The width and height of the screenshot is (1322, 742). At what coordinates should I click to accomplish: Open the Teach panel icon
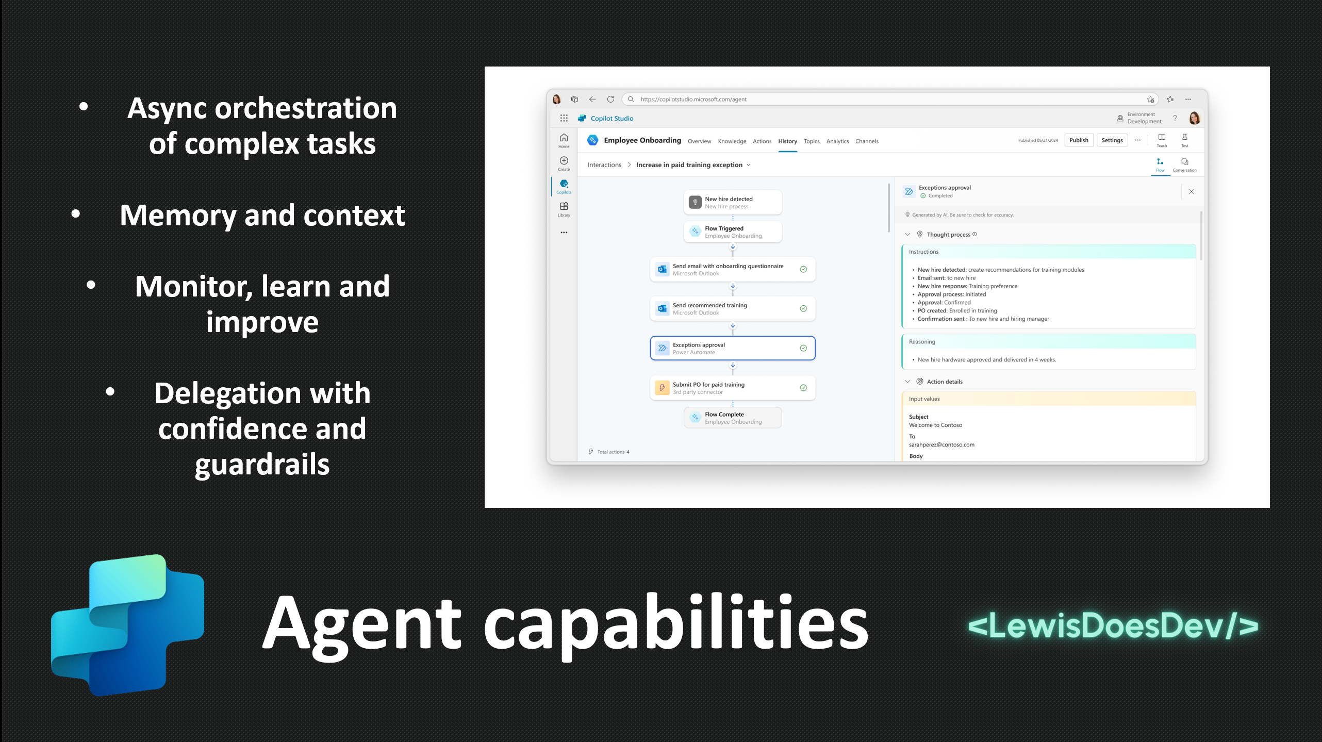(x=1162, y=138)
